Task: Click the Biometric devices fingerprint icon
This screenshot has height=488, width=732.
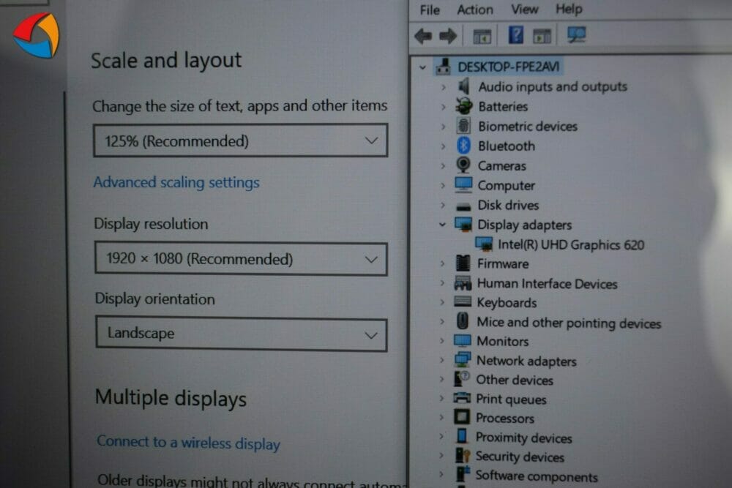Action: (463, 126)
